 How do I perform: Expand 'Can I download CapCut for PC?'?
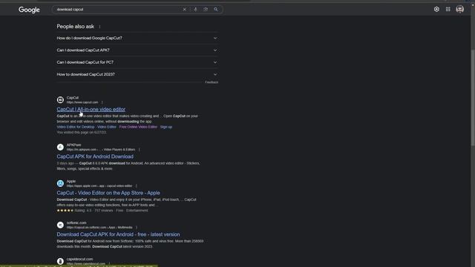[x=137, y=62]
